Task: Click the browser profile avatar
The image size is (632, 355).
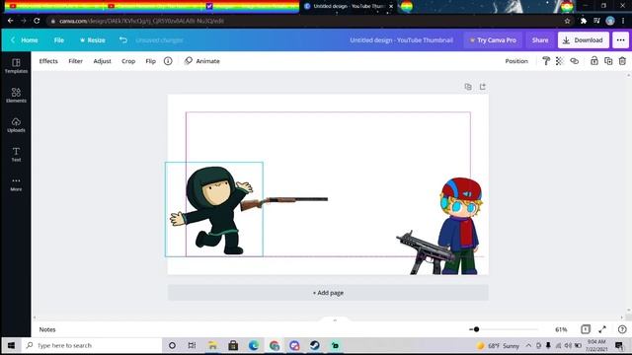Action: pyautogui.click(x=610, y=21)
